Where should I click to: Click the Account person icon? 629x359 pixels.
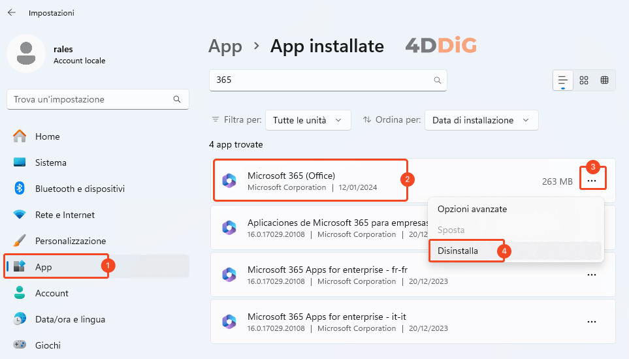[x=20, y=293]
